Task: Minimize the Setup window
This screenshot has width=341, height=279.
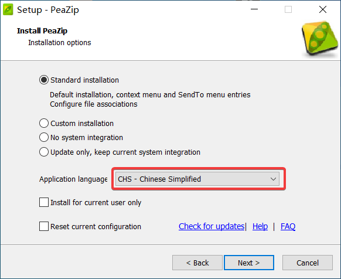Action: tap(254, 9)
